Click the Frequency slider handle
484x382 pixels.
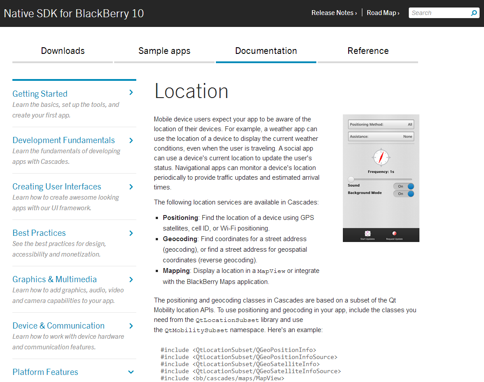click(x=351, y=179)
